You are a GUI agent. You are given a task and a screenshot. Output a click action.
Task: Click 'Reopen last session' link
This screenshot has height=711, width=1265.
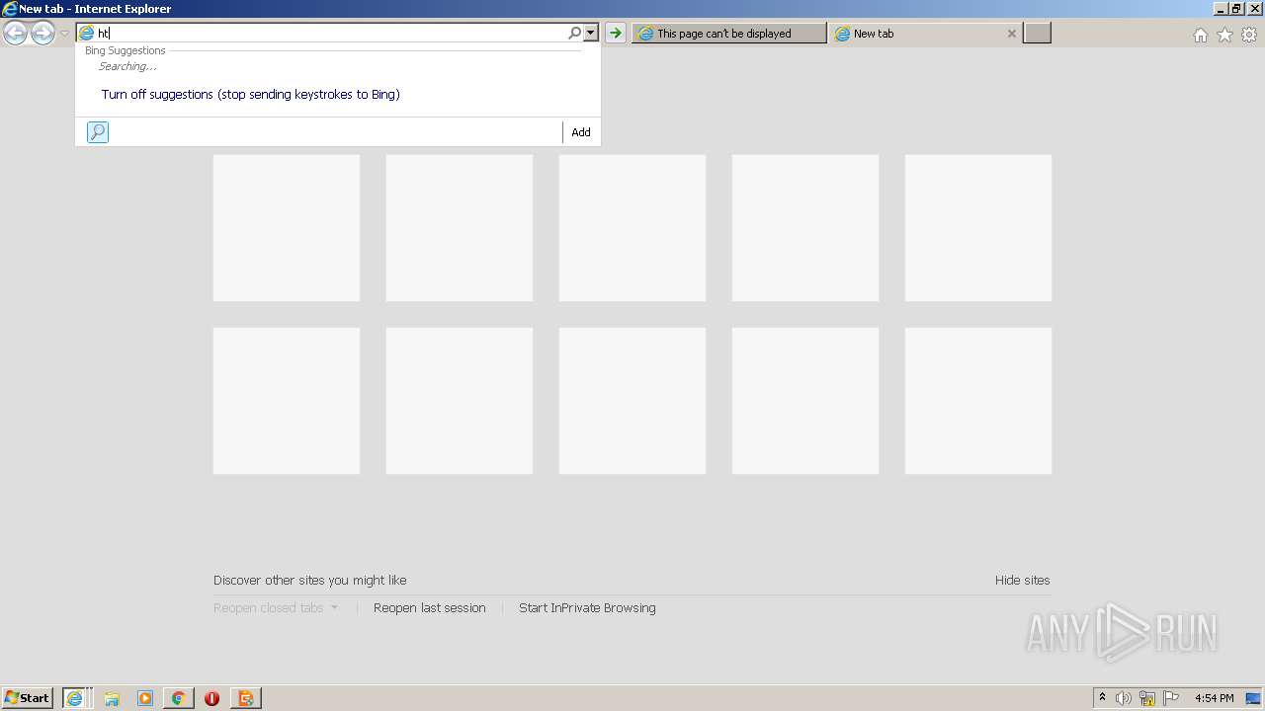430,608
